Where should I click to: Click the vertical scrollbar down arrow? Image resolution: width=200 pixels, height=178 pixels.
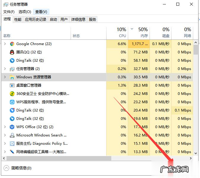[196, 153]
